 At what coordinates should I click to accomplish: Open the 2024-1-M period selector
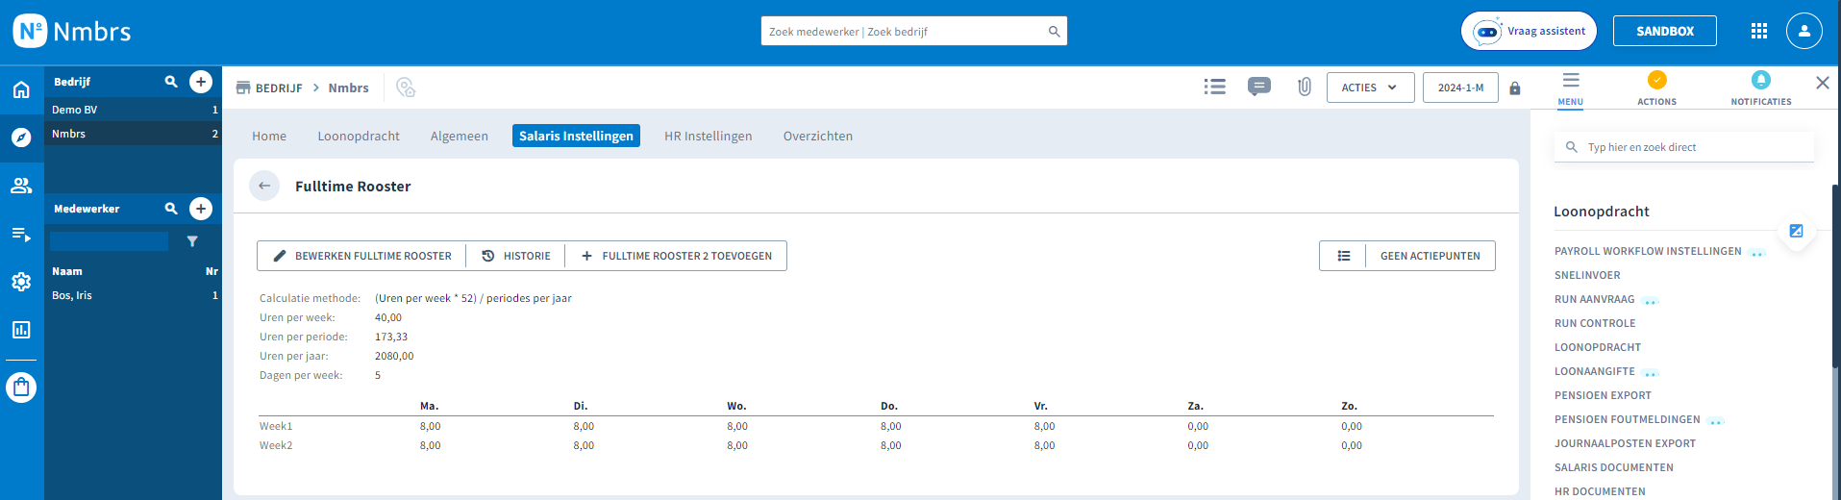(x=1460, y=87)
